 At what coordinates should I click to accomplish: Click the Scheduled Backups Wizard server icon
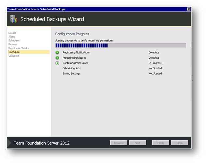(x=14, y=19)
